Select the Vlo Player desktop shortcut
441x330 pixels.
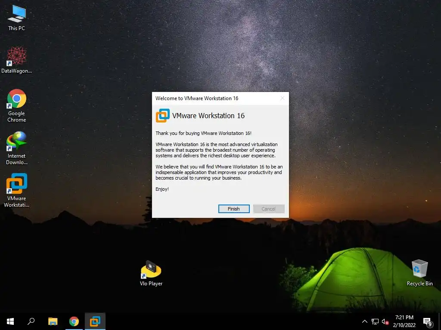tap(151, 274)
